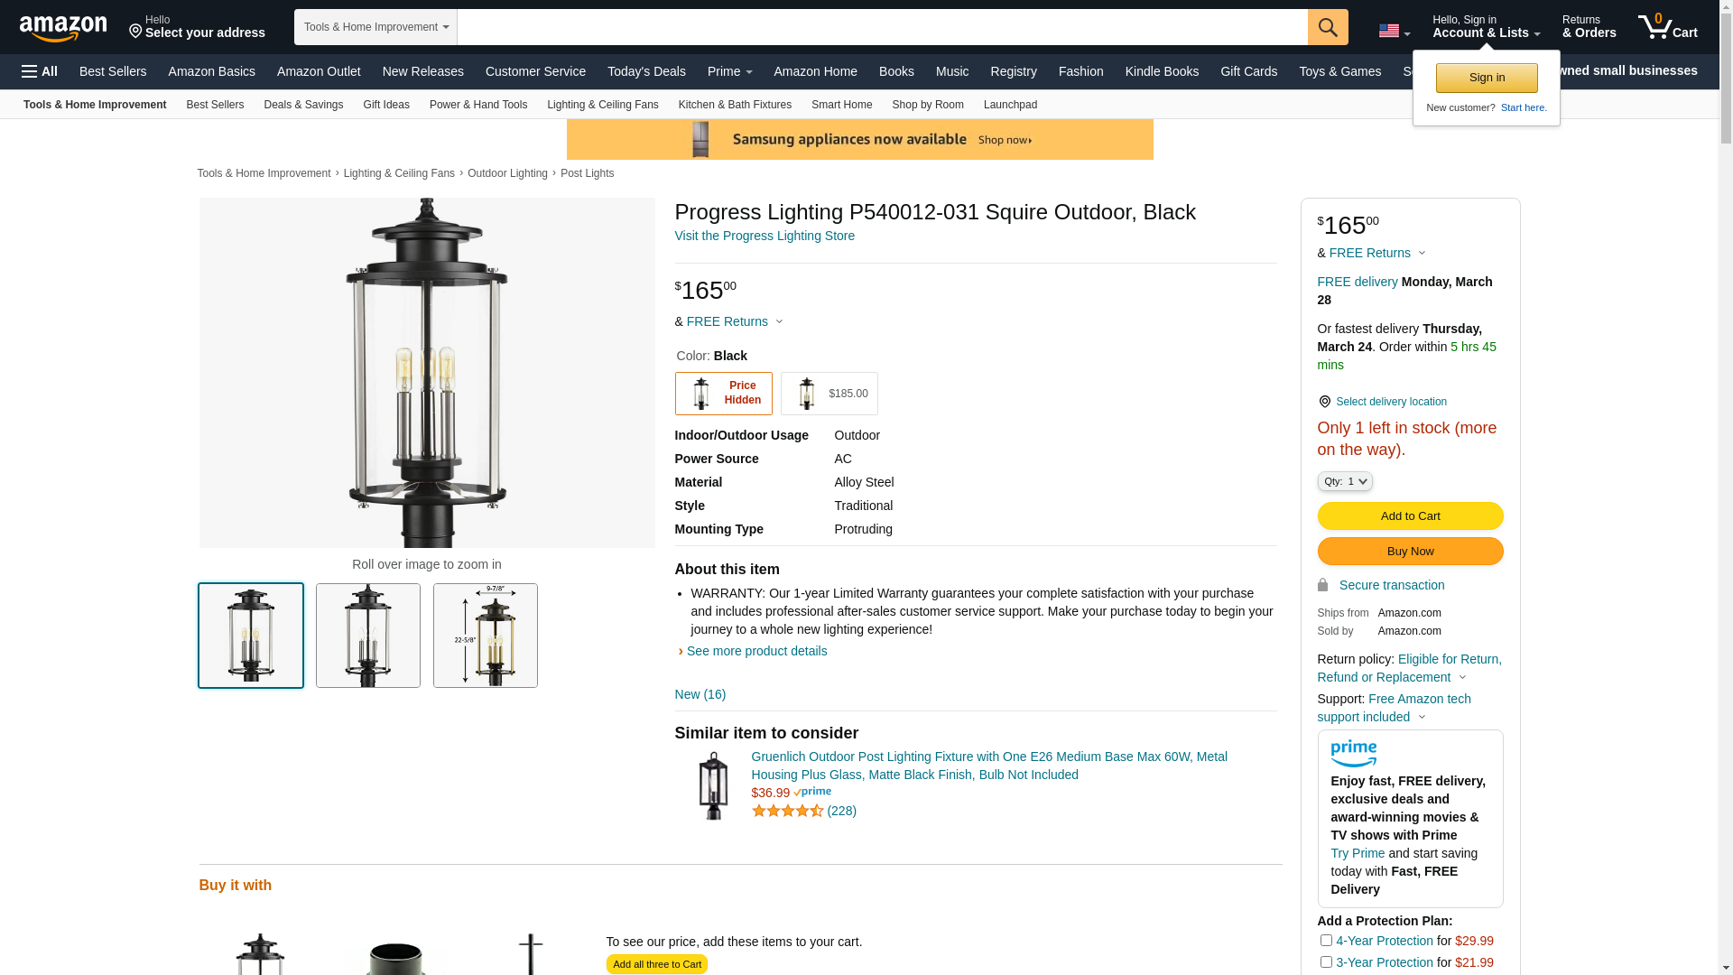Select the $185.00 color variant swatch

click(829, 394)
